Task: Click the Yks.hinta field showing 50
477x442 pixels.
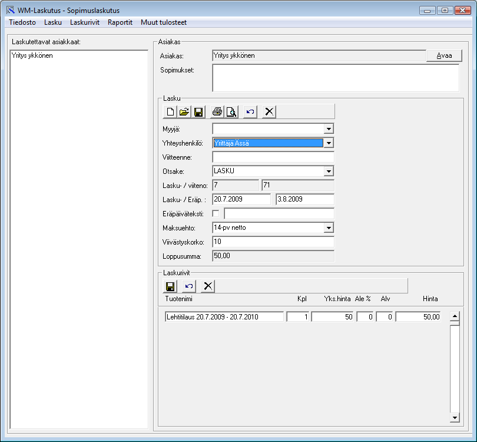Action: point(333,317)
